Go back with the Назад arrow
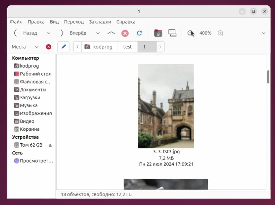 pyautogui.click(x=15, y=33)
